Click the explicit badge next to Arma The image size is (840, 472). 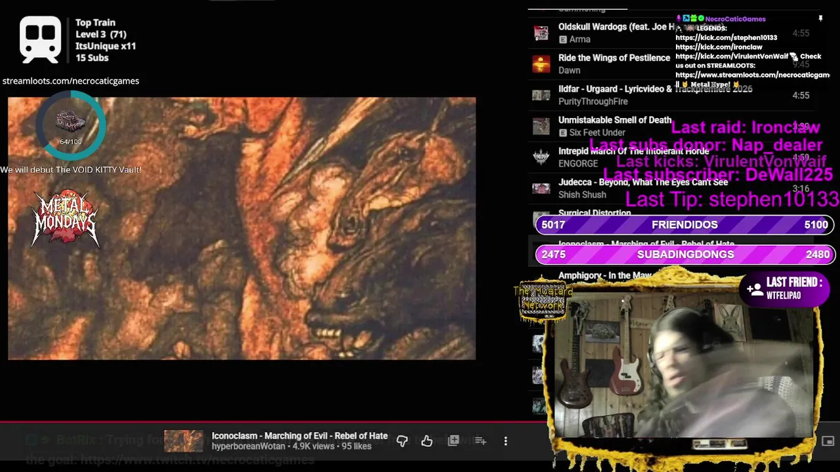point(562,39)
